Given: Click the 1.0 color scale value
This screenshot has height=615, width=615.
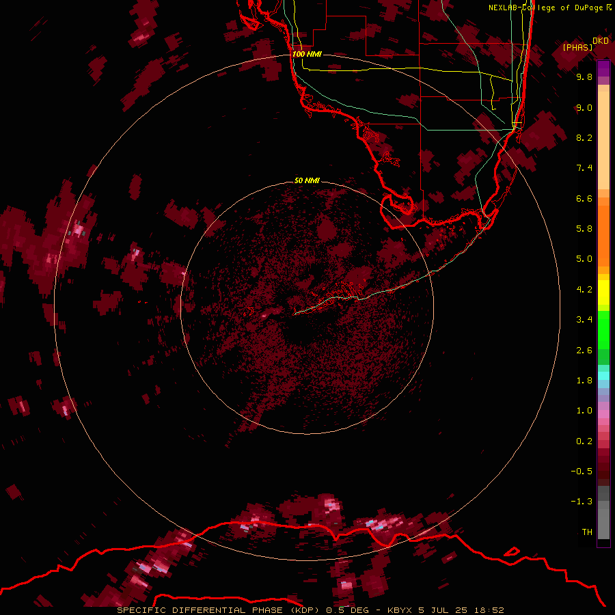Looking at the screenshot, I should tap(584, 411).
